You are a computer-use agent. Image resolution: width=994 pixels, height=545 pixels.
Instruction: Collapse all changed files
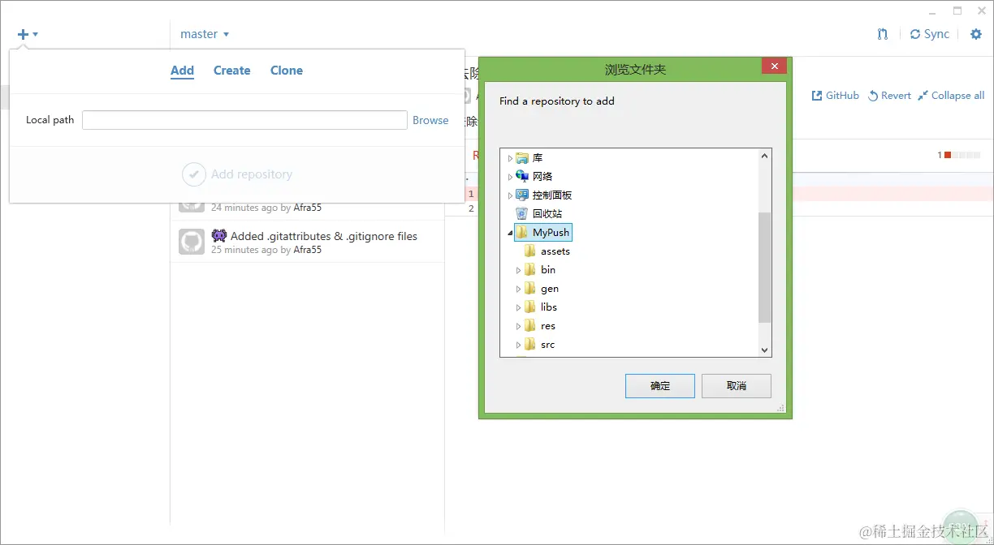coord(951,96)
